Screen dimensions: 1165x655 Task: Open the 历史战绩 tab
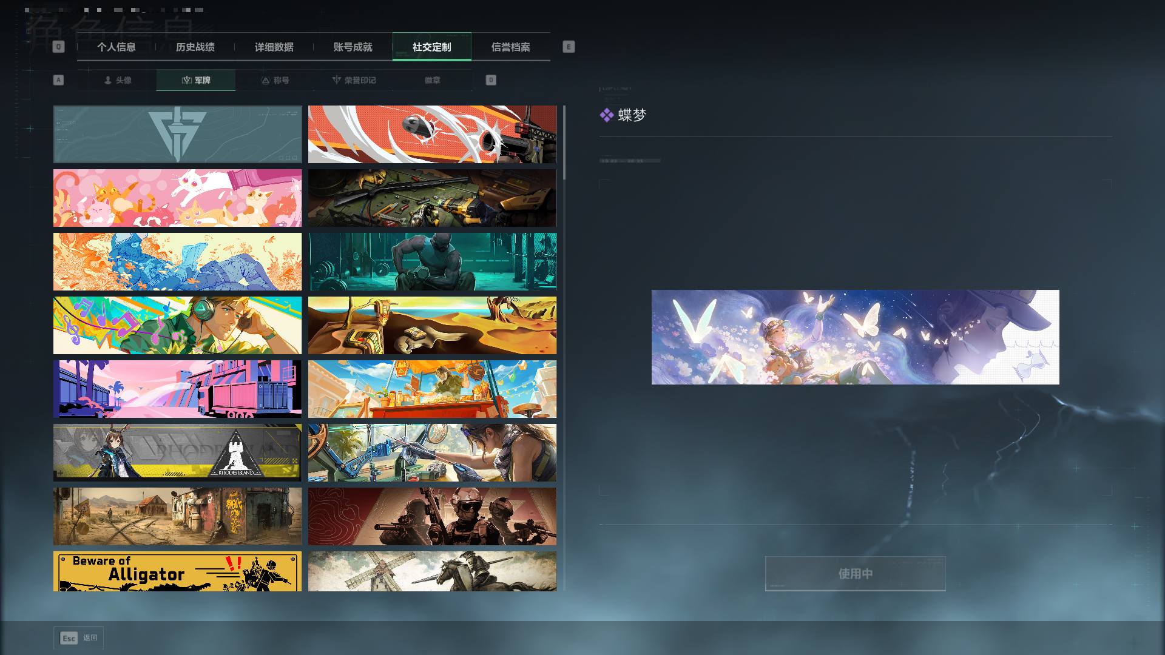point(195,47)
